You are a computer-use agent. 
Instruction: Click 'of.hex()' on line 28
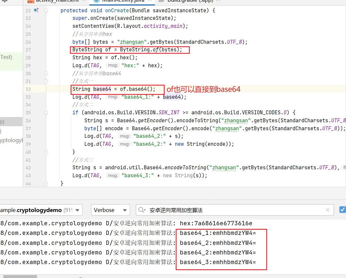coord(123,58)
